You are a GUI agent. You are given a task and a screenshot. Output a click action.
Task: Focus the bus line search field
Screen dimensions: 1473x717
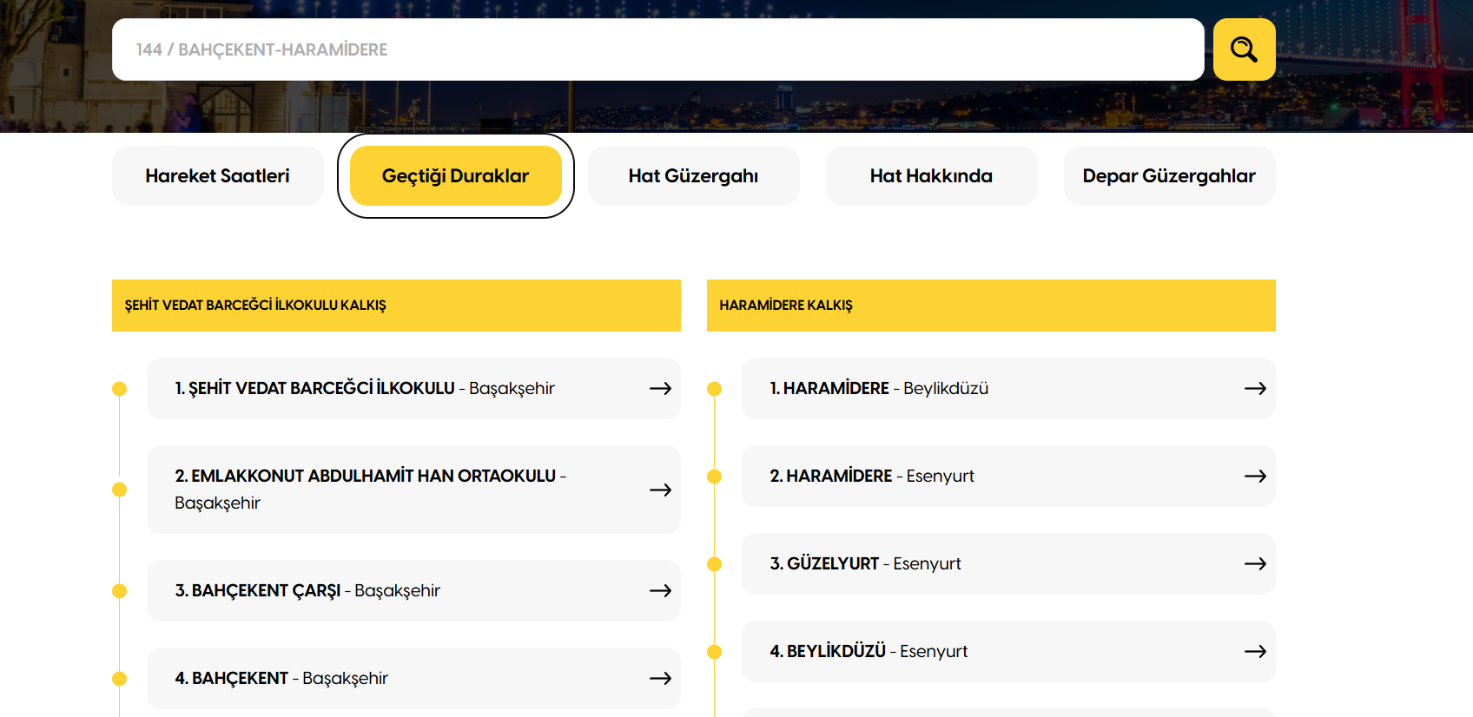pyautogui.click(x=657, y=49)
